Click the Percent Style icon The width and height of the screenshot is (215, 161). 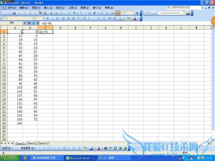(x=89, y=18)
